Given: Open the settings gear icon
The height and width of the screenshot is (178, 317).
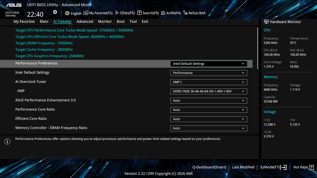Looking at the screenshot, I should point(55,12).
